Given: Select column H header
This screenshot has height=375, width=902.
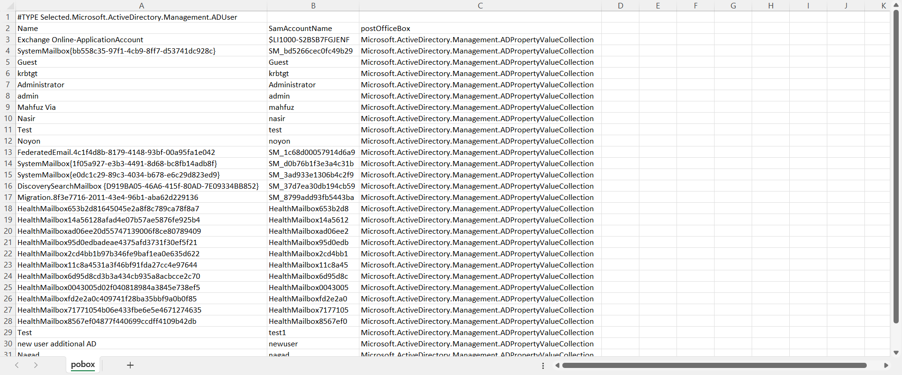Looking at the screenshot, I should point(770,6).
